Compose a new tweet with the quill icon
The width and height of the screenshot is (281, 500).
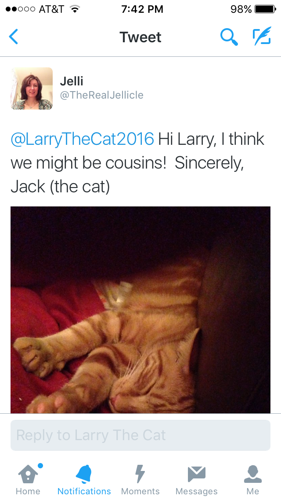tap(262, 36)
